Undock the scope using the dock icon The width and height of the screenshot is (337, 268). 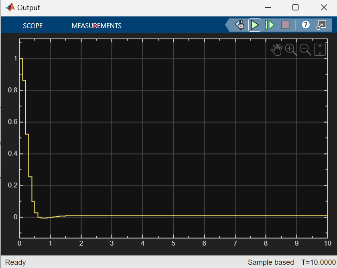click(321, 24)
